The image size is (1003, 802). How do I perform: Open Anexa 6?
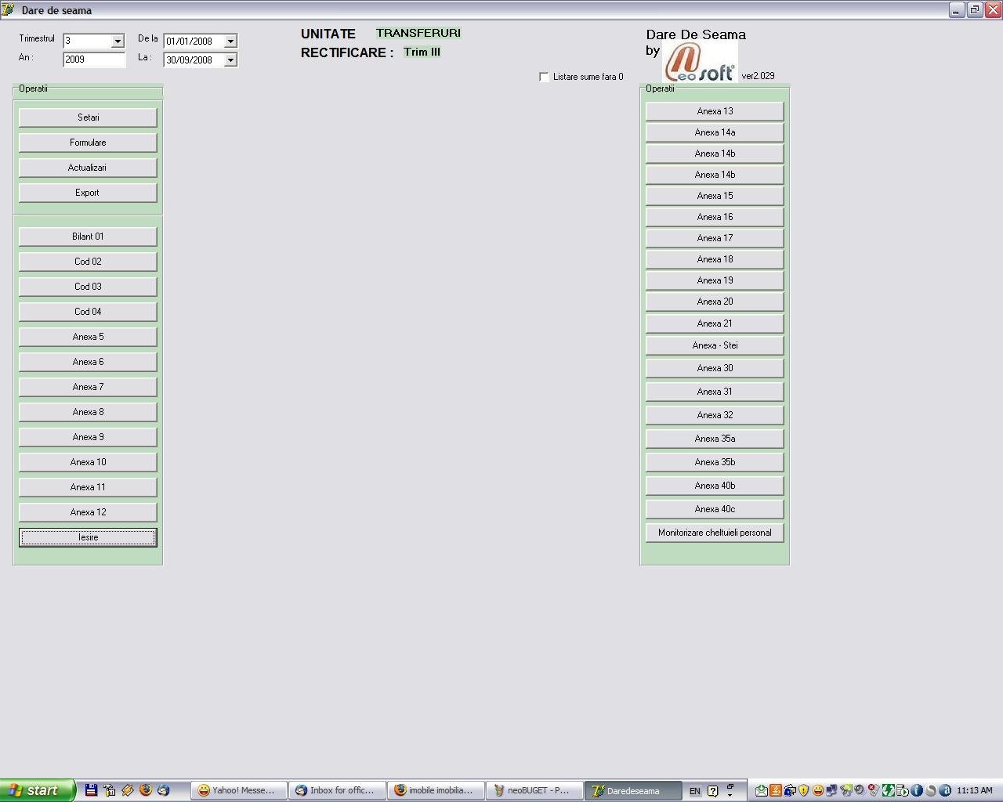(x=88, y=362)
